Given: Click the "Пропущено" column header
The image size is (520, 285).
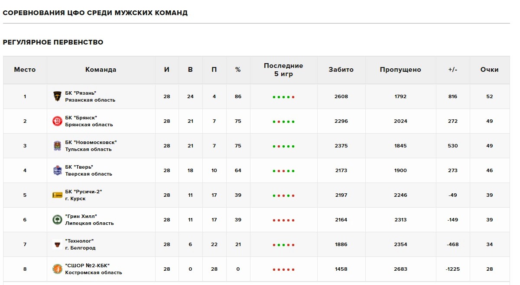Looking at the screenshot, I should [400, 70].
